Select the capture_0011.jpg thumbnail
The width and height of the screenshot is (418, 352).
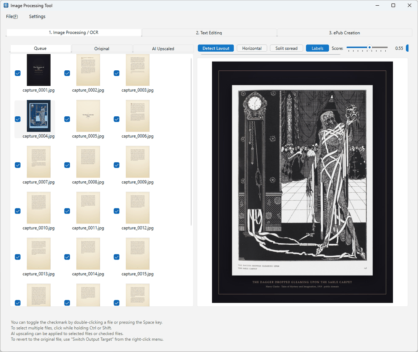click(88, 208)
